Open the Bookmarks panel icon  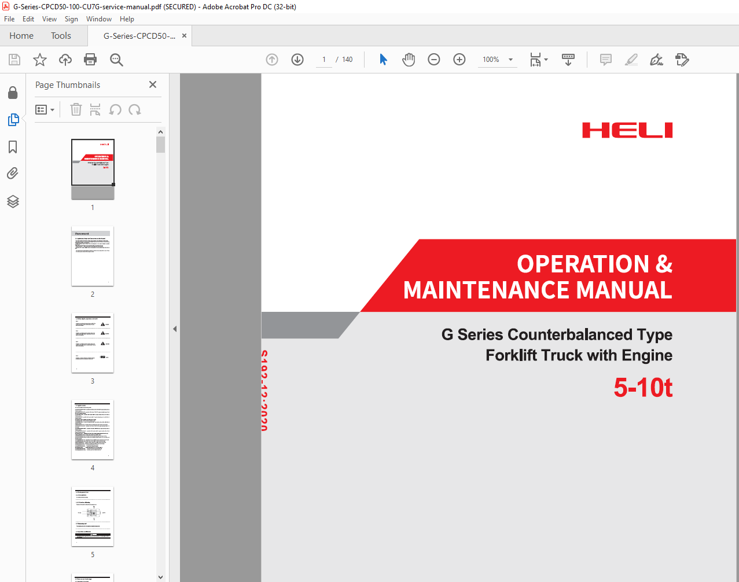pyautogui.click(x=13, y=147)
